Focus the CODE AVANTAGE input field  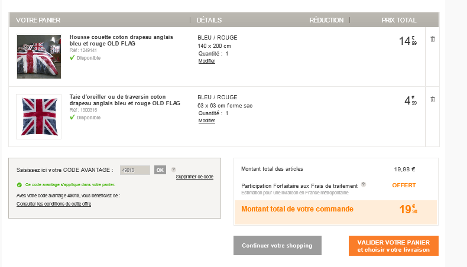click(135, 170)
